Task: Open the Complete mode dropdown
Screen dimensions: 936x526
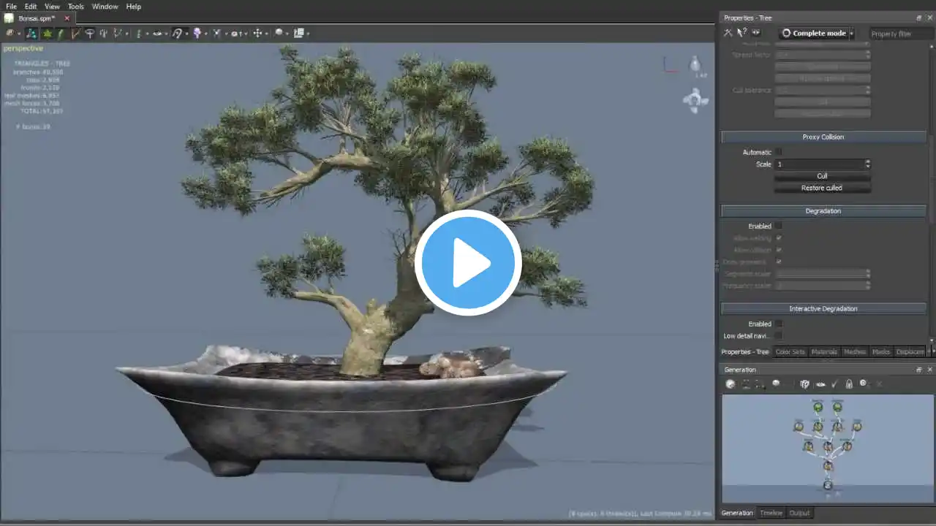Action: point(817,33)
